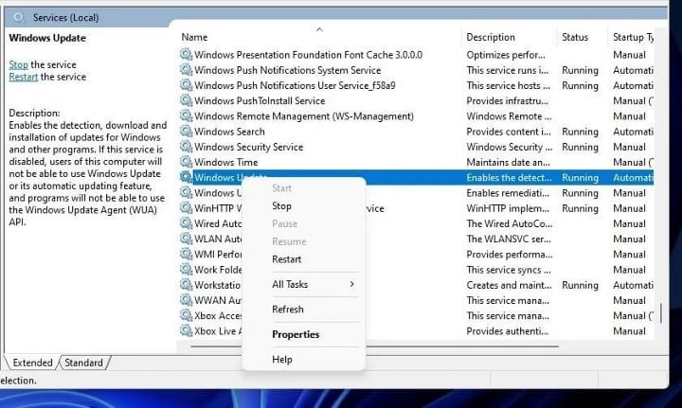
Task: Click gear icon beside Xbox Accessory service
Action: [187, 315]
